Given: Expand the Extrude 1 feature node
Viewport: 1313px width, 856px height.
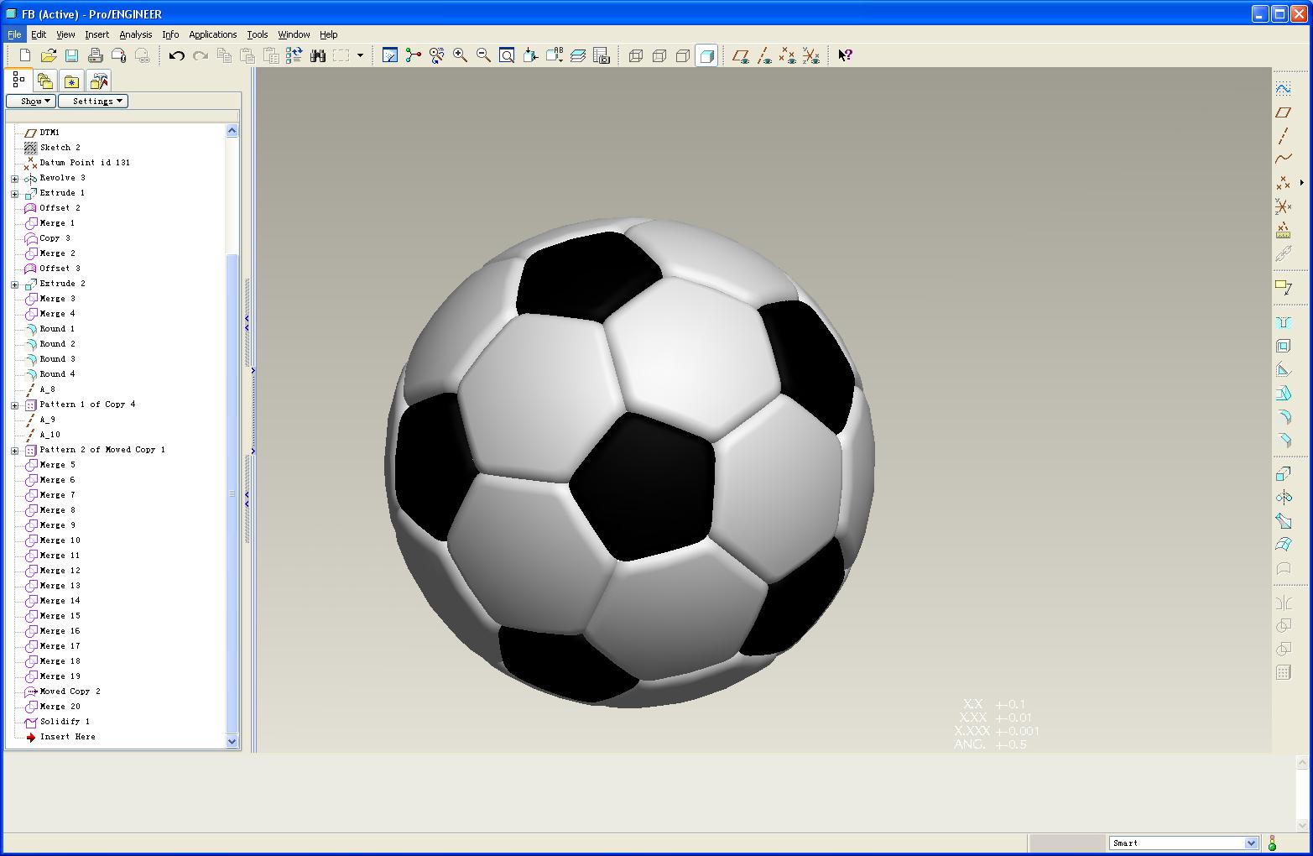Looking at the screenshot, I should point(14,193).
